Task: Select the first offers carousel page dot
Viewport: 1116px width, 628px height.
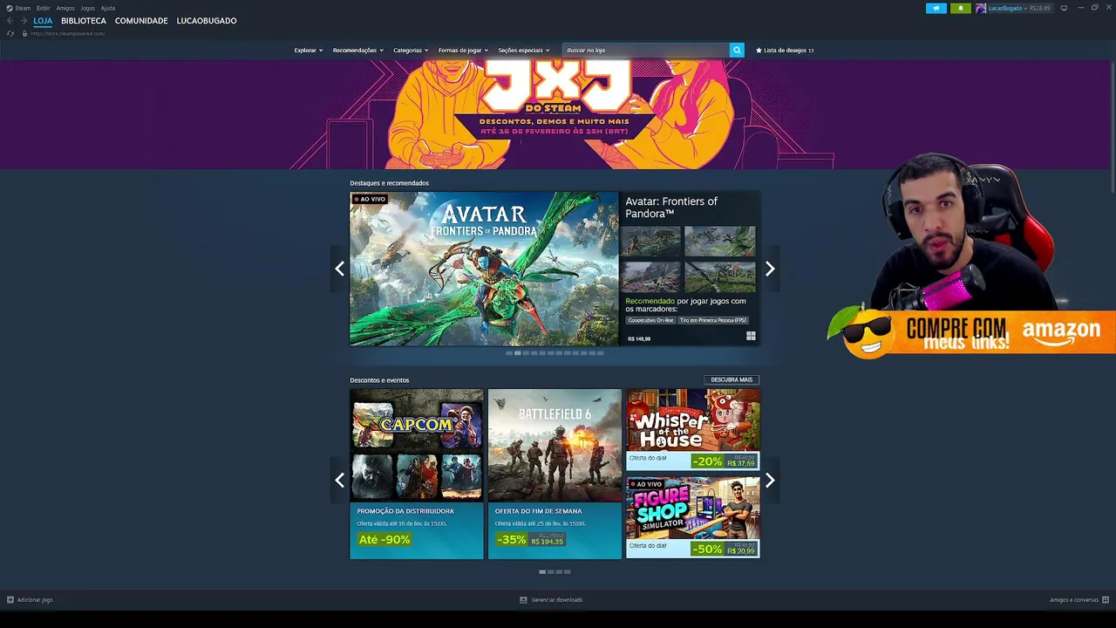Action: (542, 572)
